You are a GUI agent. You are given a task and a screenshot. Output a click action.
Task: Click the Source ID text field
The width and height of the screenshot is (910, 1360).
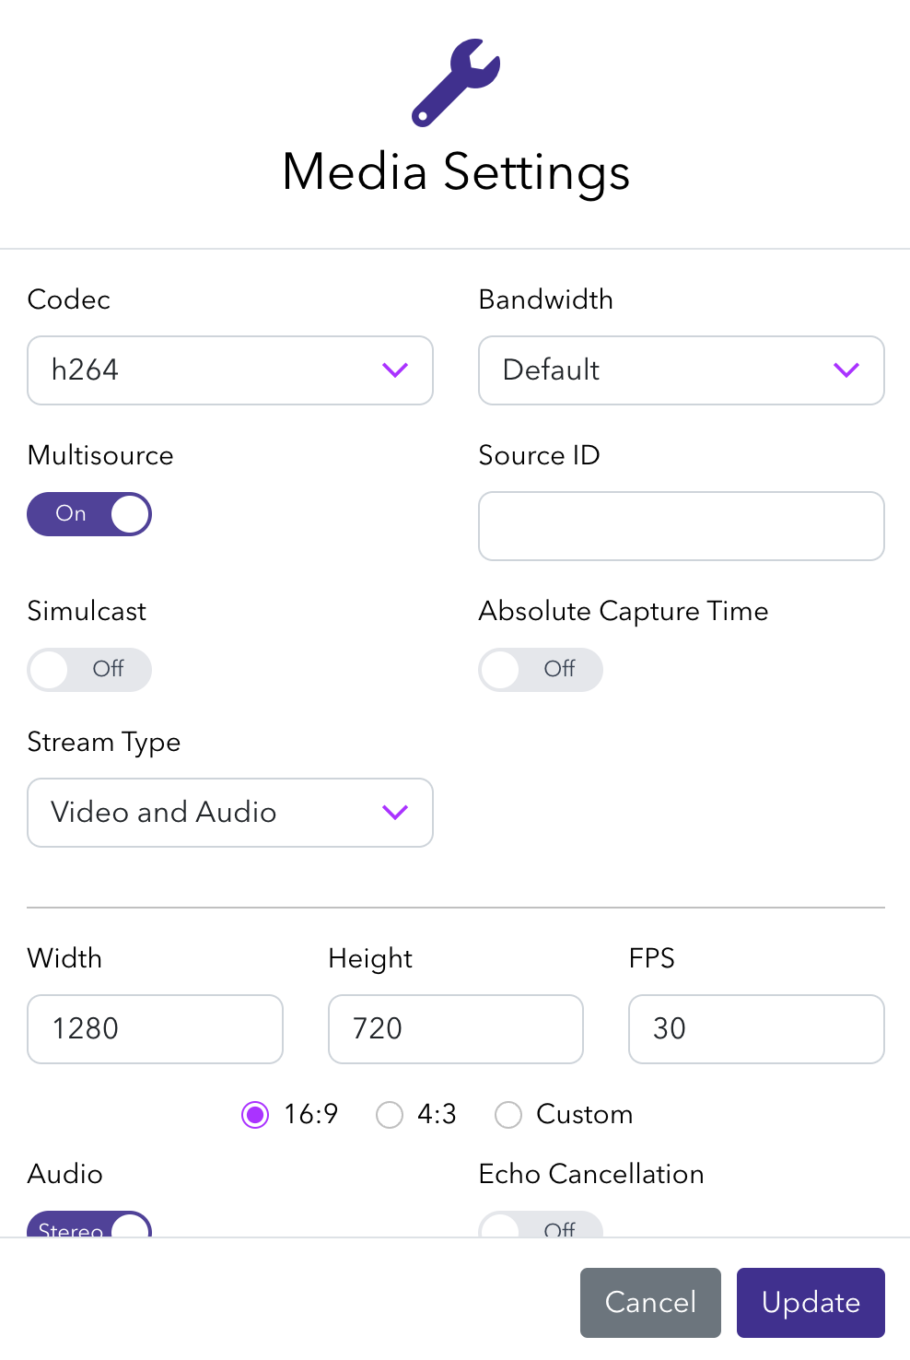pyautogui.click(x=682, y=526)
